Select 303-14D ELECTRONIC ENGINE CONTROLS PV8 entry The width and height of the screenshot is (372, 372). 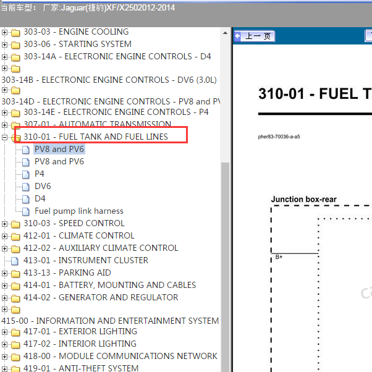click(x=111, y=101)
